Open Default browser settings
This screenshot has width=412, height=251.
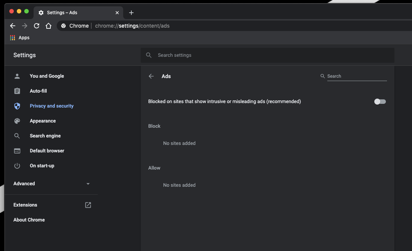(x=47, y=151)
